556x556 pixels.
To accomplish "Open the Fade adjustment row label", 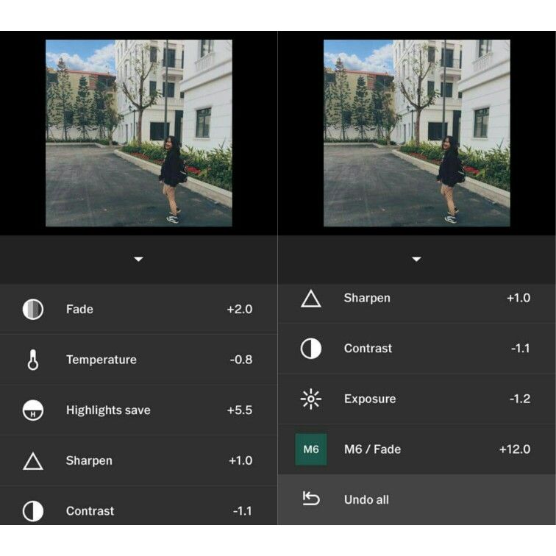I will [79, 309].
